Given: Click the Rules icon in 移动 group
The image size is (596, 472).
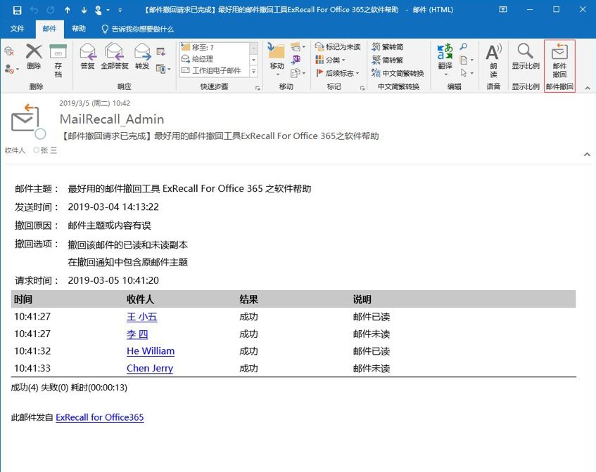Looking at the screenshot, I should [296, 47].
